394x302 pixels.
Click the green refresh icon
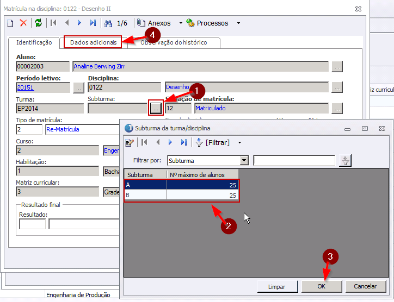38,23
